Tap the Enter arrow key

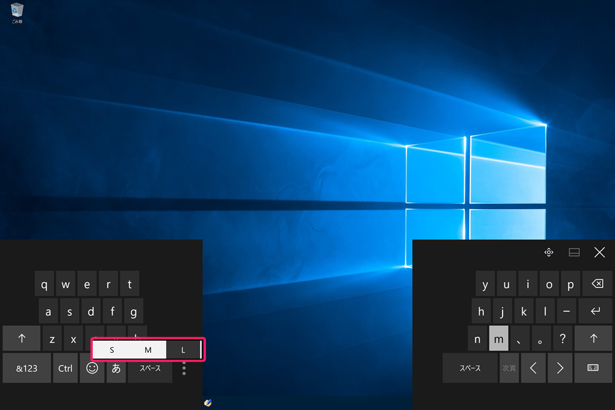(x=595, y=311)
